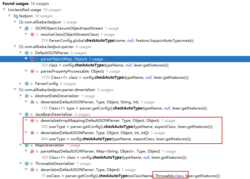This screenshot has width=250, height=179.
Task: Open the usage at line 1725
Action: [x=115, y=78]
